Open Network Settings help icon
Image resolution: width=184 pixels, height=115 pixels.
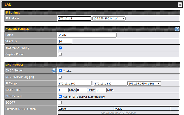[177, 29]
